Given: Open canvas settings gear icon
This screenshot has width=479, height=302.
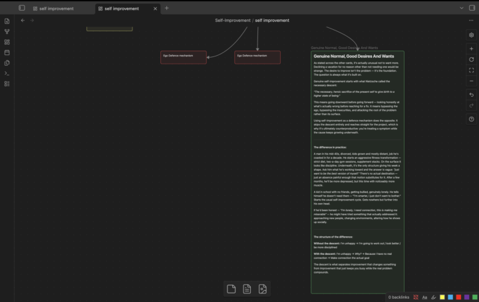Looking at the screenshot, I should tap(472, 35).
